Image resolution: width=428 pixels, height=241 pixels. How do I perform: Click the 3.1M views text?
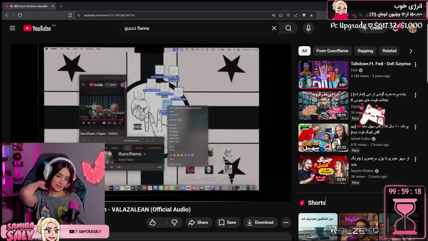[x=359, y=76]
